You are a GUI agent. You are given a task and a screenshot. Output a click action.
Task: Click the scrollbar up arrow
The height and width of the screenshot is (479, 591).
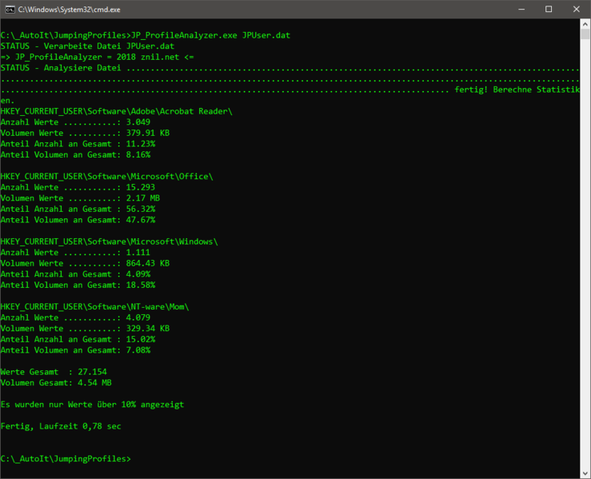[x=585, y=24]
